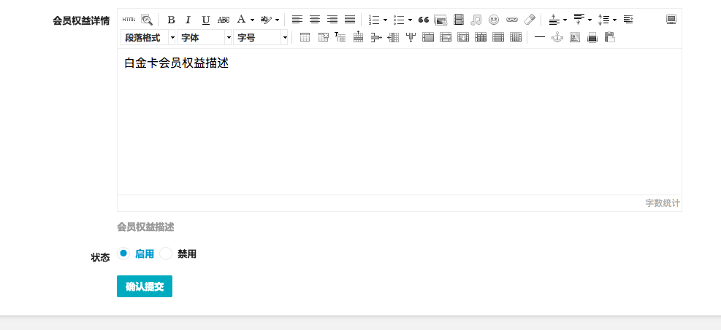The height and width of the screenshot is (330, 721).
Task: Center align the text
Action: pyautogui.click(x=315, y=20)
